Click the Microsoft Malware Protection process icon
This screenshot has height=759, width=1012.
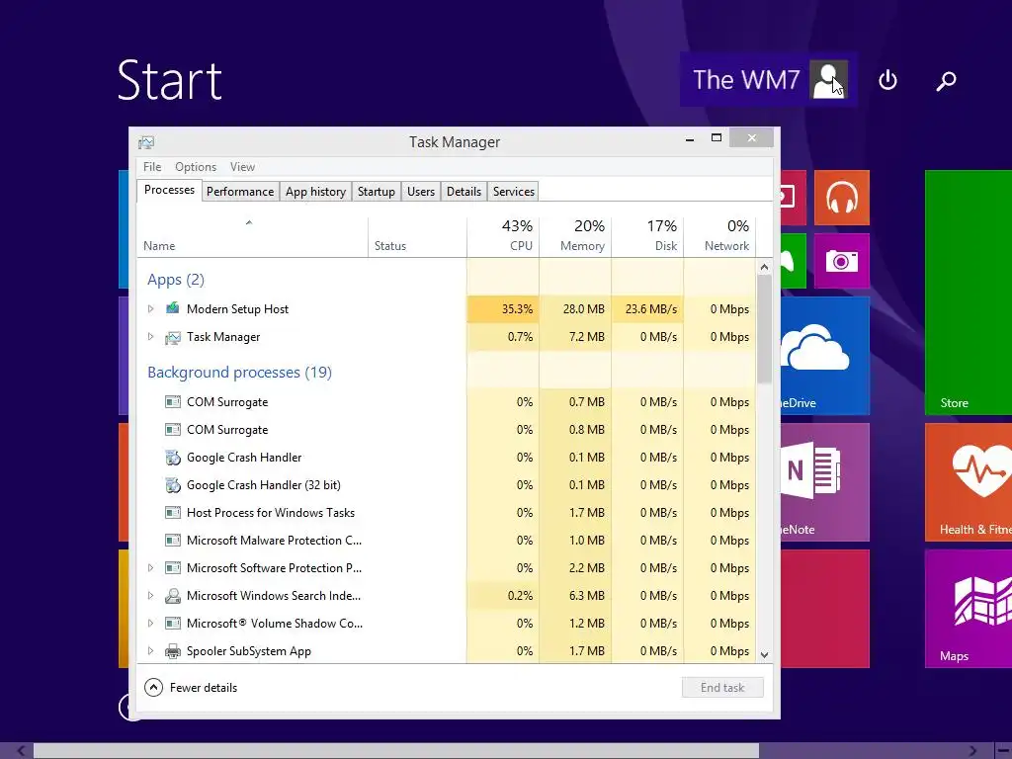172,541
